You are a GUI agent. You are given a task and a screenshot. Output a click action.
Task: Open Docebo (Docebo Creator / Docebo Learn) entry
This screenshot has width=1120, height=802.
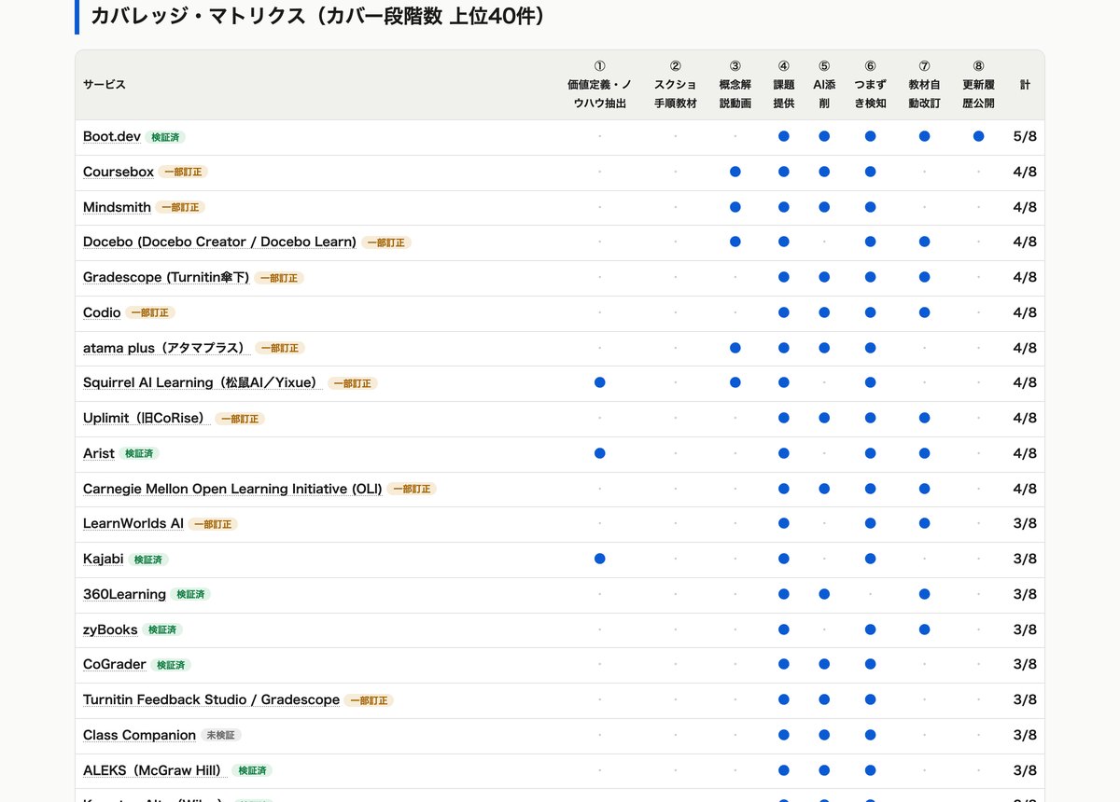pyautogui.click(x=219, y=242)
